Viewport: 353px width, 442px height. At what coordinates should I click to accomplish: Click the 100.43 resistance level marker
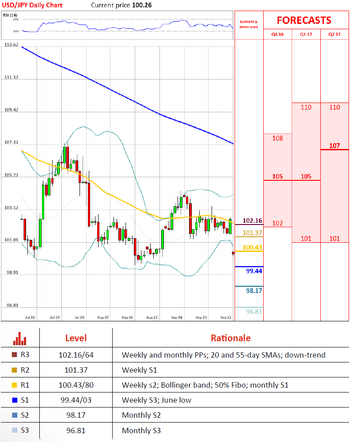(x=252, y=248)
